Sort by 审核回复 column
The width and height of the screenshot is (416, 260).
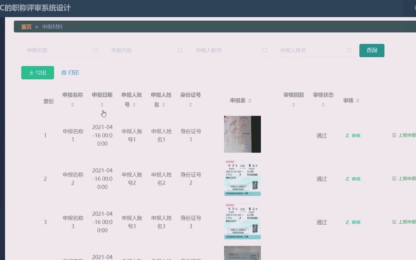pos(294,105)
